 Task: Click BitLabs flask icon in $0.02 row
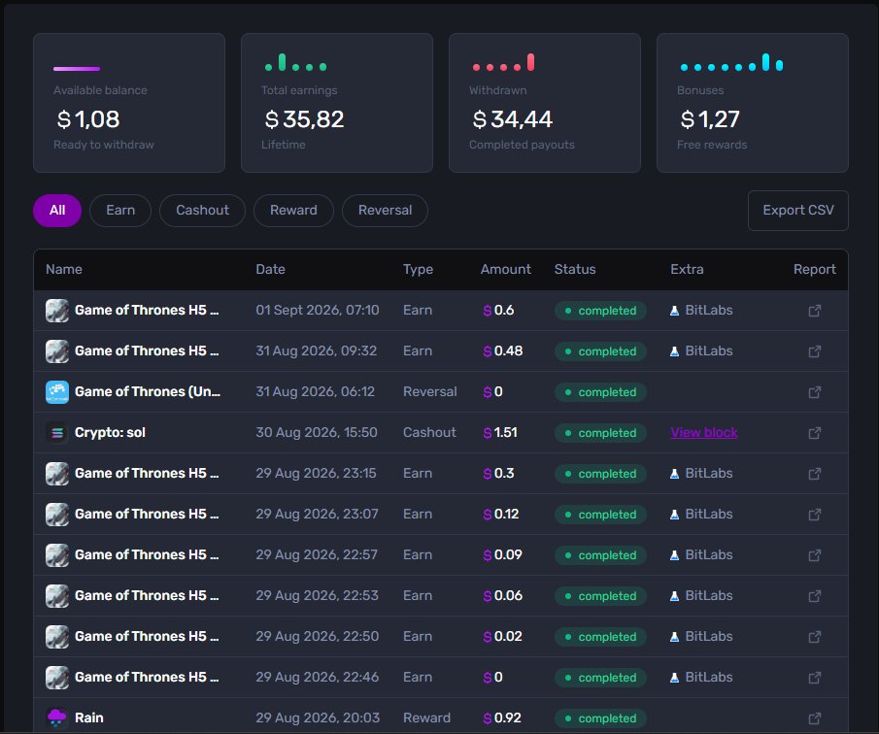(x=674, y=637)
